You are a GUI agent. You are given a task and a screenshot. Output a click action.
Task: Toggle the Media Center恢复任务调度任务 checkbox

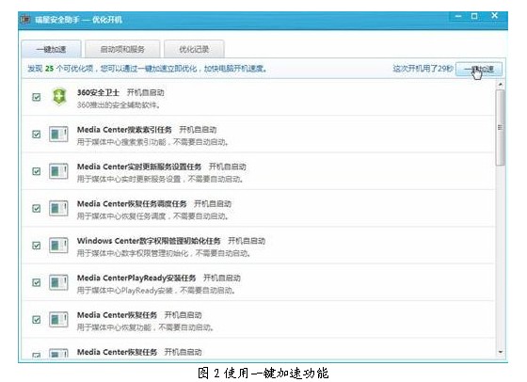click(37, 209)
